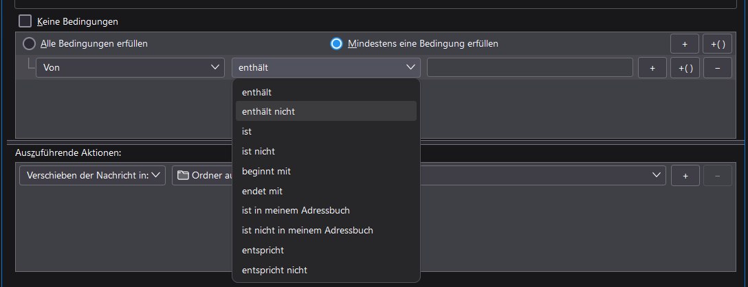Add another action with plus button

click(x=685, y=176)
